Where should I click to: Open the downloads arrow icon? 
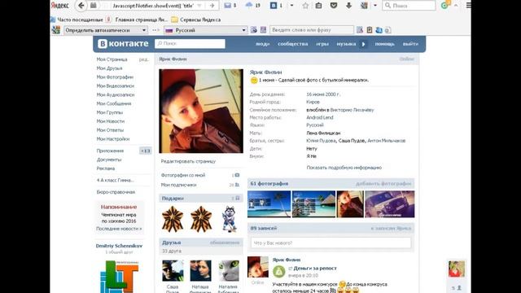point(348,6)
